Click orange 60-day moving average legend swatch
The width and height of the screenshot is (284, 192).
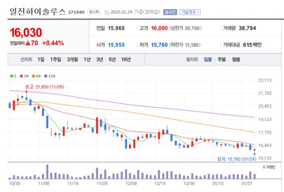click(x=34, y=76)
